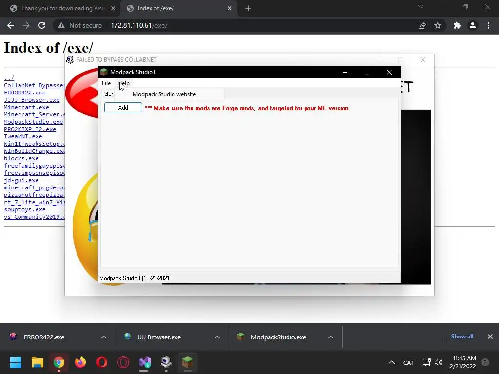This screenshot has width=499, height=374.
Task: Reload the current page
Action: click(42, 25)
